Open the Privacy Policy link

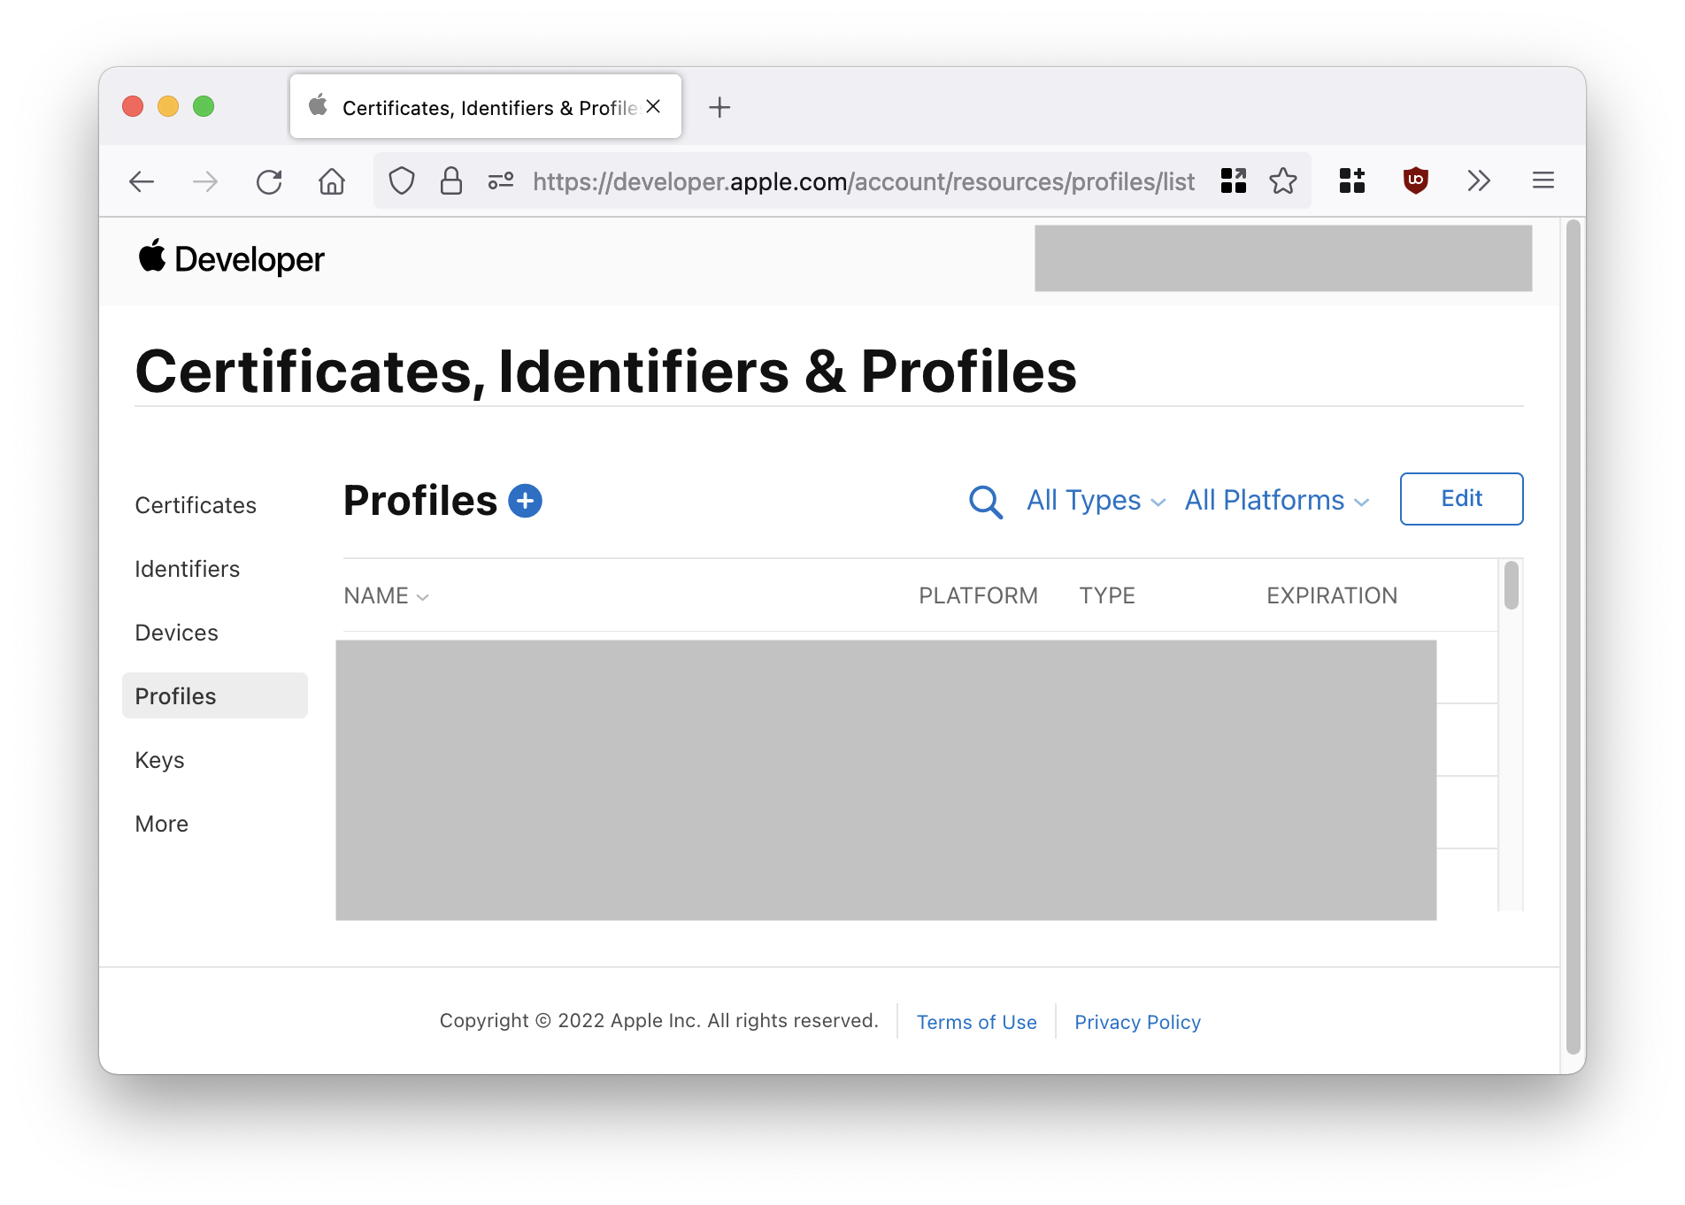point(1137,1022)
